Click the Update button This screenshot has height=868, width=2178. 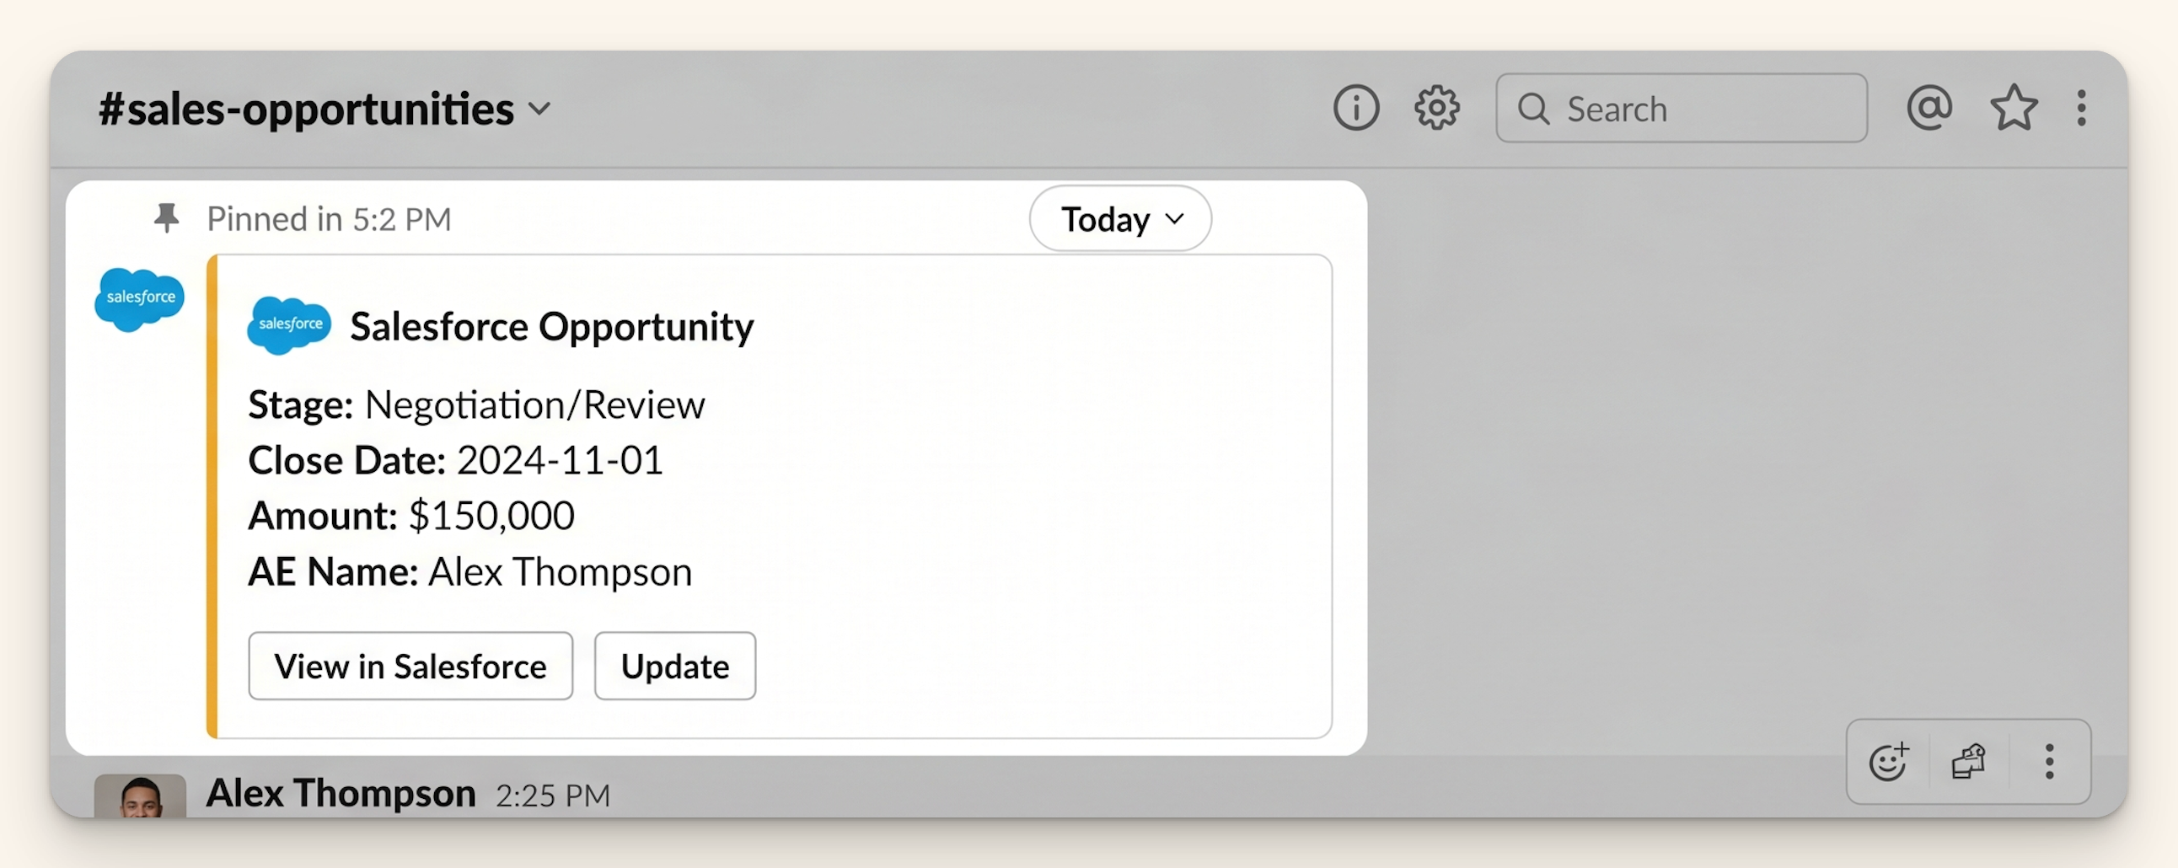point(674,666)
